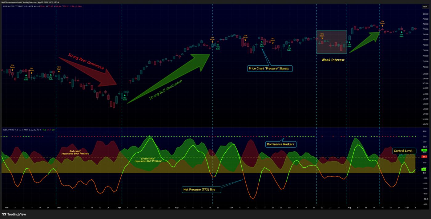
Task: Click the -60.0 indicator axis label
Action: (424, 204)
